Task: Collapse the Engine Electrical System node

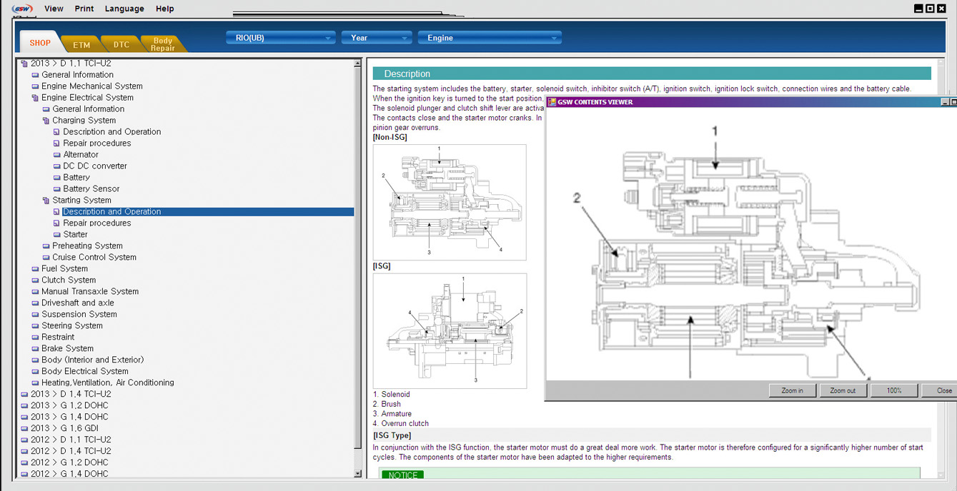Action: pos(35,98)
